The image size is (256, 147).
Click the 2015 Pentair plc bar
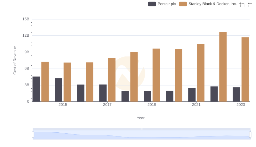pyautogui.click(x=59, y=90)
